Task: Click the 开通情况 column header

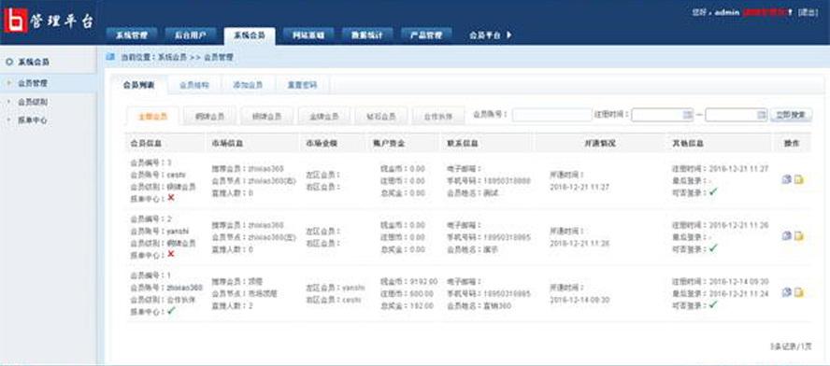Action: (601, 144)
